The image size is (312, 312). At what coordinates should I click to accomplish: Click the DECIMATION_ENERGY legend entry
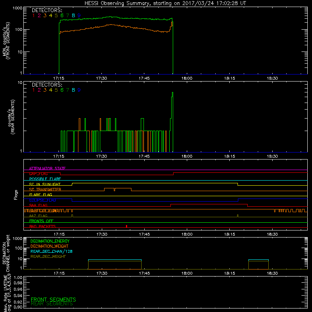coord(50,241)
